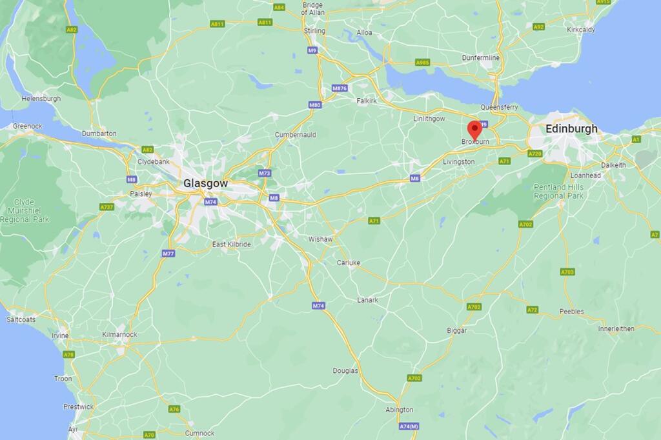This screenshot has width=661, height=440.
Task: Select the East Kilbride town label
Action: [x=232, y=245]
